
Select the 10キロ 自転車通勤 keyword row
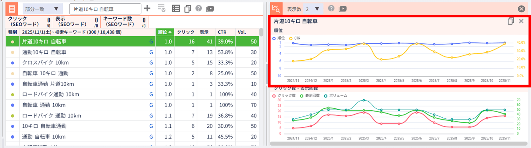coord(132,126)
